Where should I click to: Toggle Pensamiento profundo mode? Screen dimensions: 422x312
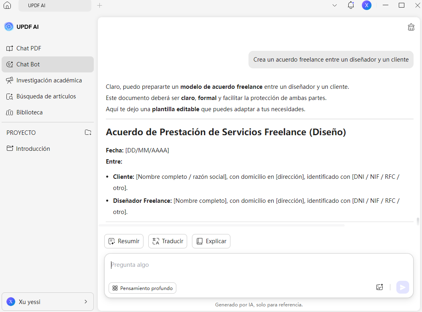point(142,288)
